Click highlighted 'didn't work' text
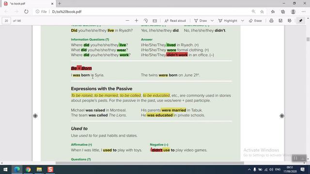310x174 pixels. pos(177,55)
